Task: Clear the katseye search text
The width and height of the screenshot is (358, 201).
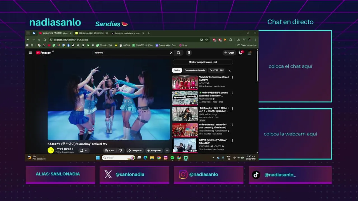Action: pos(171,53)
